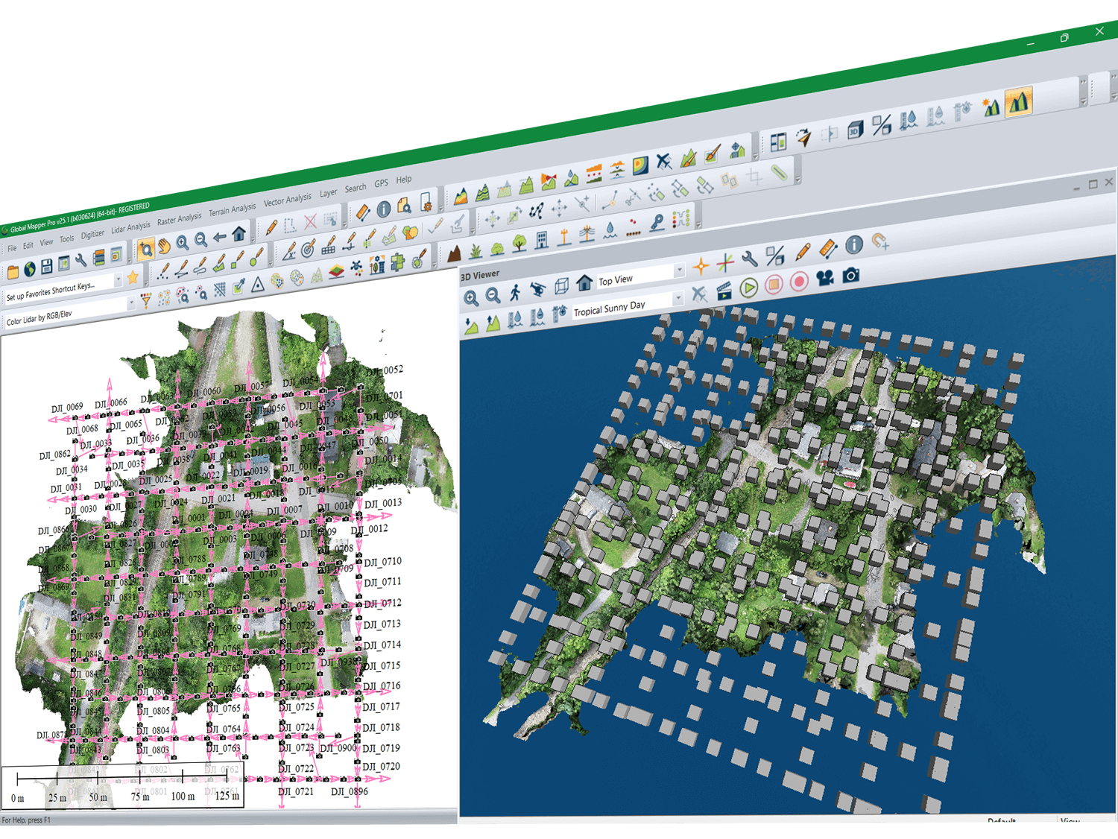Click the globe online data icon
This screenshot has height=839, width=1118.
[30, 269]
